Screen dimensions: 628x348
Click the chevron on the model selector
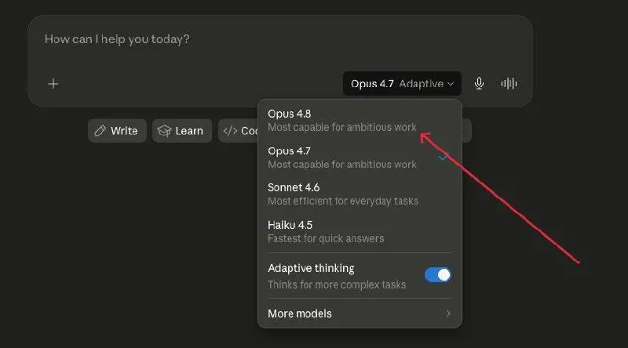pyautogui.click(x=451, y=84)
